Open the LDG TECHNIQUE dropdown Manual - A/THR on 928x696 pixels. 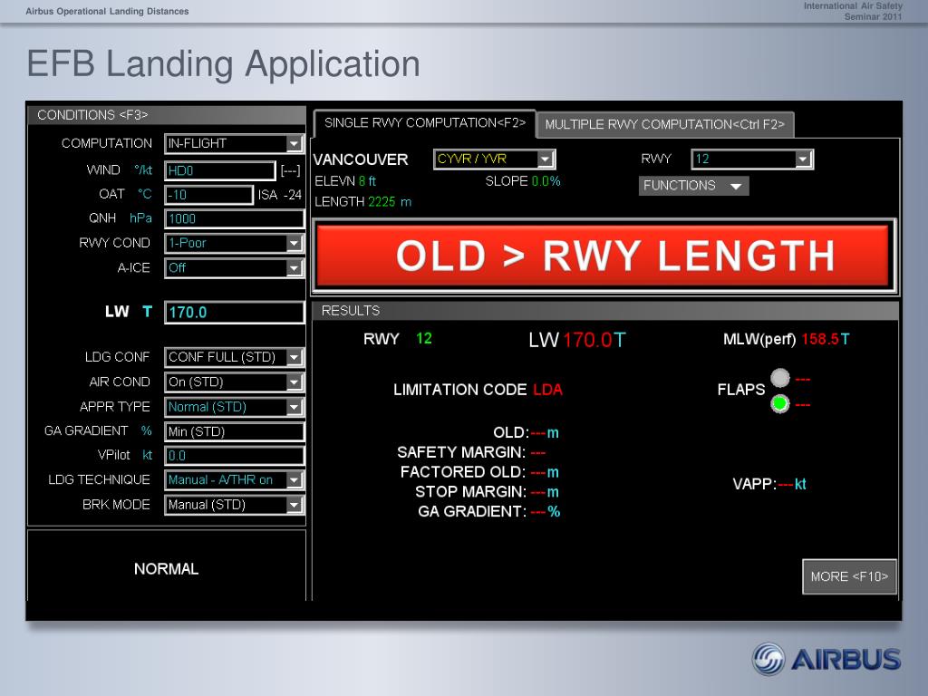click(x=235, y=479)
